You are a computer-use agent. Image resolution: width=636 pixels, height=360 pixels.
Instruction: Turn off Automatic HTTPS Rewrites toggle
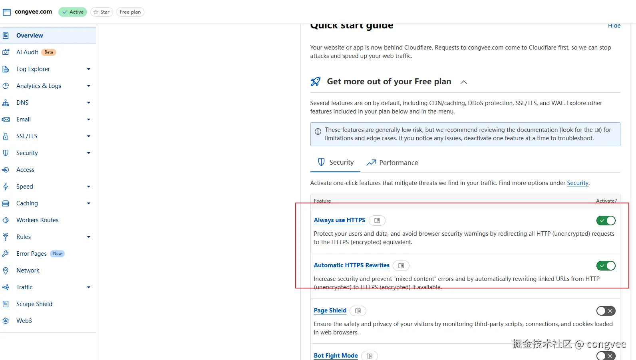(606, 266)
